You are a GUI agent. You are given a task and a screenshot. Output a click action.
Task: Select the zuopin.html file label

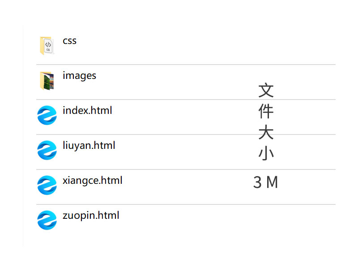[91, 215]
